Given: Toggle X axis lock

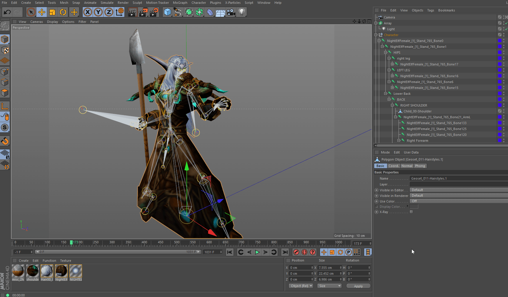Looking at the screenshot, I should tap(87, 12).
